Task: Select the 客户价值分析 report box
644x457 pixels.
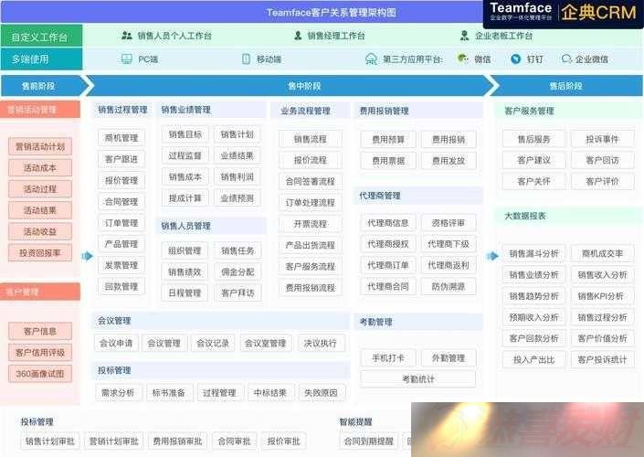Action: [602, 339]
